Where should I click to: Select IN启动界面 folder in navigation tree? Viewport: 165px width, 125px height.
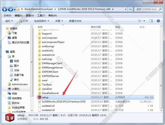(x=18, y=108)
